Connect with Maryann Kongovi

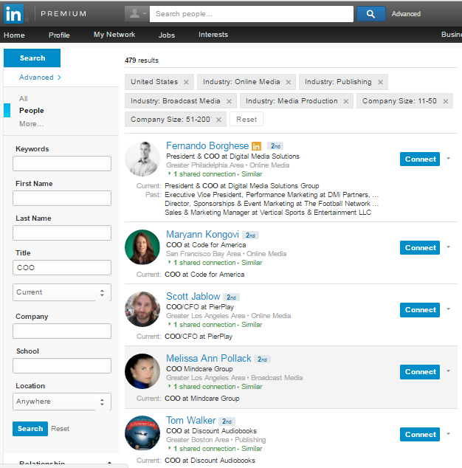pos(420,248)
